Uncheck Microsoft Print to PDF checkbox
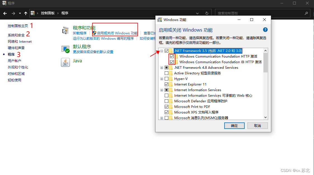Screen dimensions: 314x175 [166, 107]
